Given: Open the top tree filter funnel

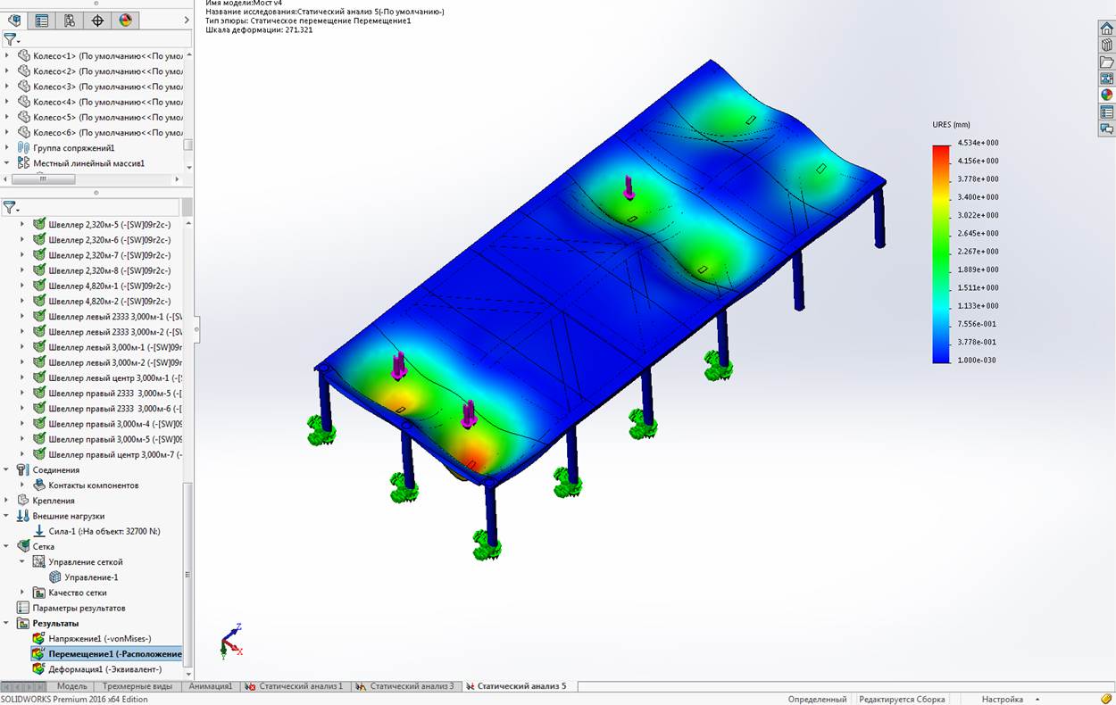Looking at the screenshot, I should [10, 39].
